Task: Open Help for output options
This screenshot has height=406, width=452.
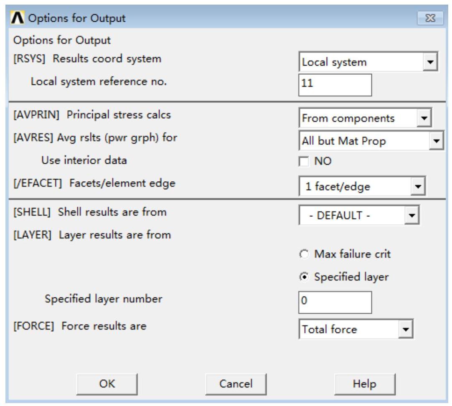Action: click(x=364, y=383)
